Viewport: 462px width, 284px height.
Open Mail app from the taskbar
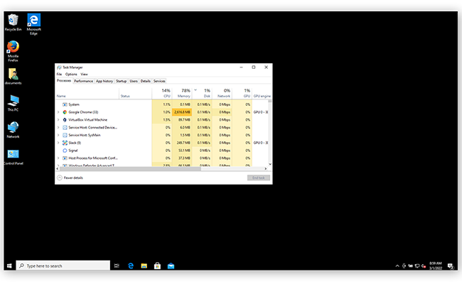(171, 266)
